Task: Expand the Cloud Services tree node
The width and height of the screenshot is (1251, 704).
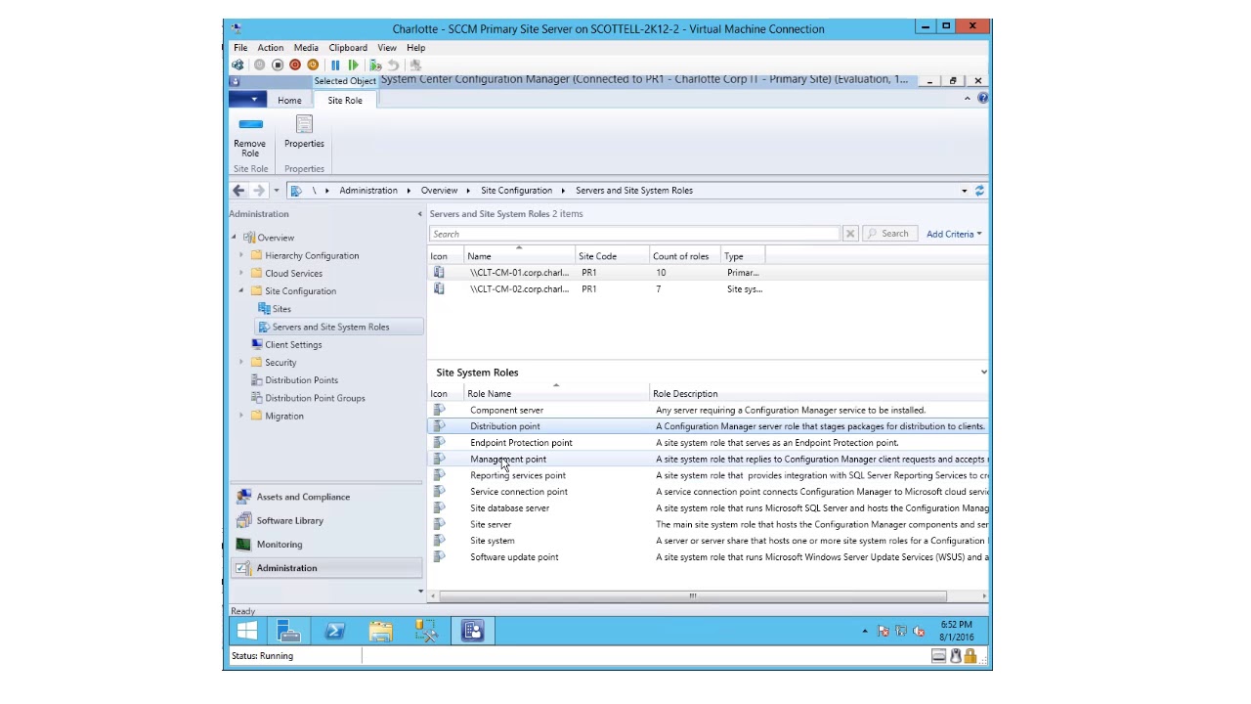Action: pyautogui.click(x=241, y=274)
